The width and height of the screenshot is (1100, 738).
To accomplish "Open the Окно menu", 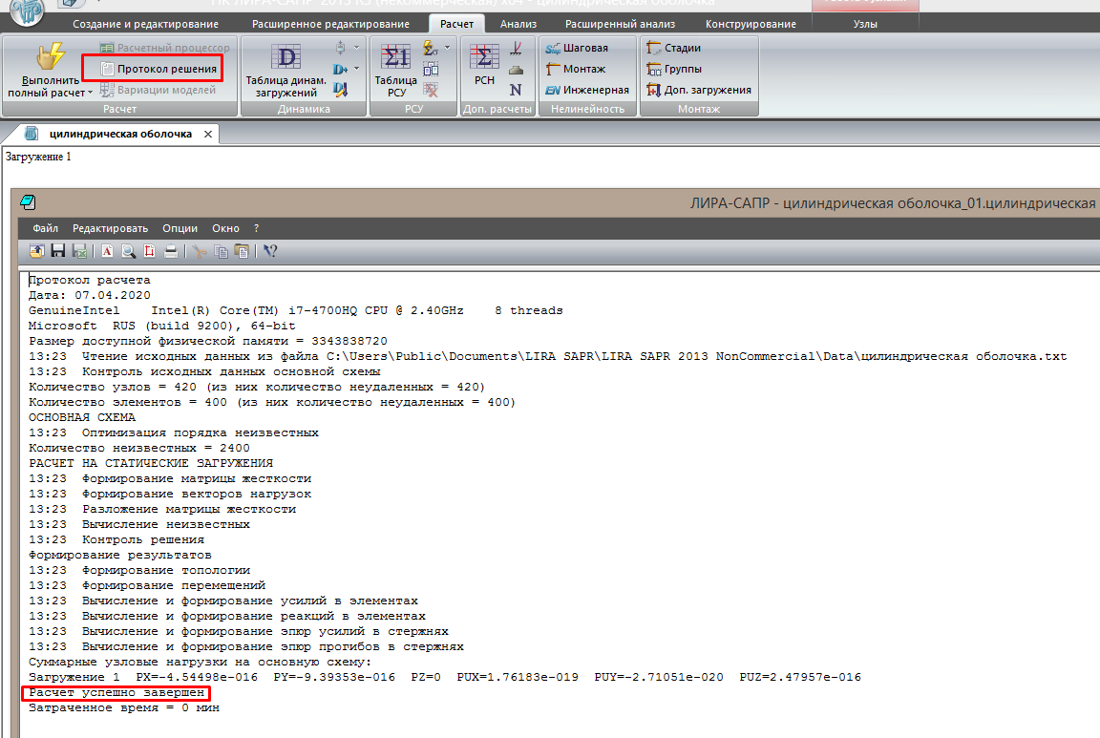I will tap(226, 228).
